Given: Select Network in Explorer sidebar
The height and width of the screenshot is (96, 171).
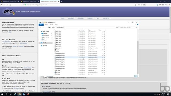Looking at the screenshot, I should 45,46.
